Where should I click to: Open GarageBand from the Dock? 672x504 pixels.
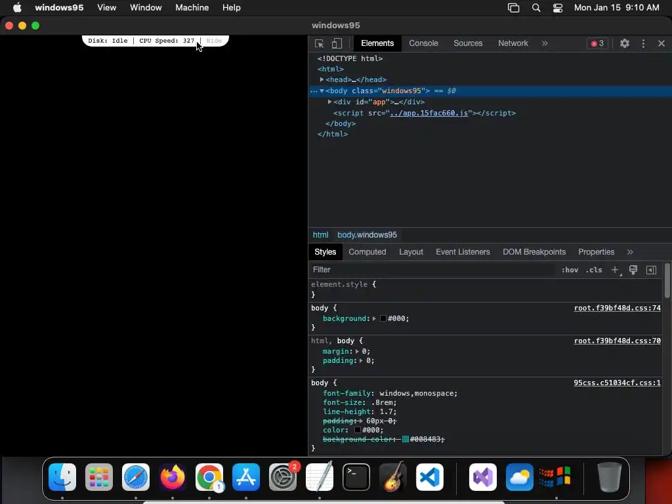393,477
